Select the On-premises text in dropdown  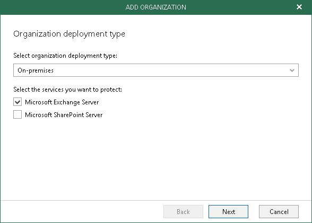(x=36, y=70)
